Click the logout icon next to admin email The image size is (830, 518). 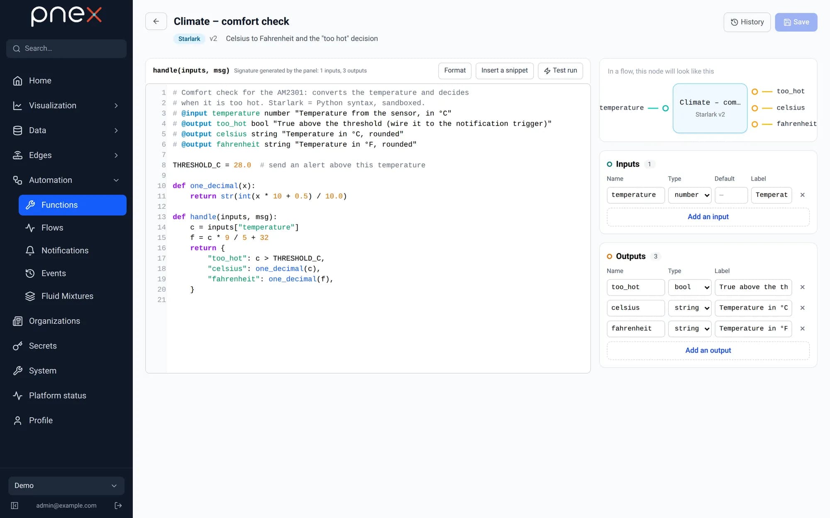(x=118, y=506)
